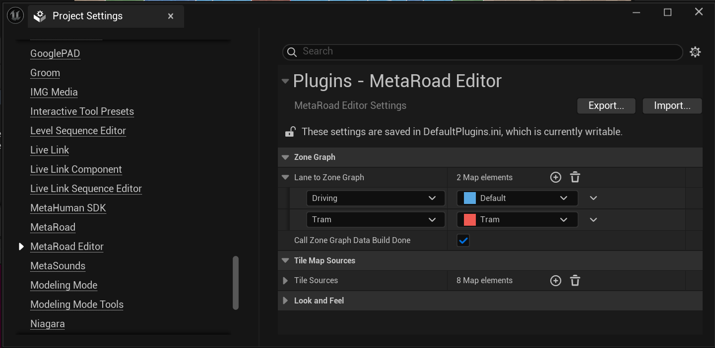Viewport: 715px width, 348px height.
Task: Focus the settings Search field
Action: click(482, 51)
